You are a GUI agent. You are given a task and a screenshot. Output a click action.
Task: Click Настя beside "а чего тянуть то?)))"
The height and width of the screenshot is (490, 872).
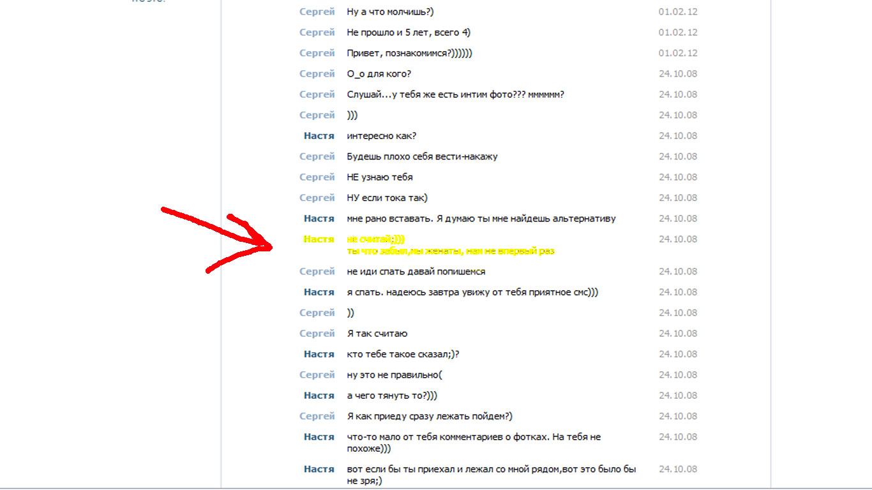[x=319, y=396]
